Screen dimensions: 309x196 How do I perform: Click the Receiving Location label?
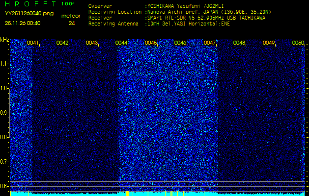[x=115, y=12]
